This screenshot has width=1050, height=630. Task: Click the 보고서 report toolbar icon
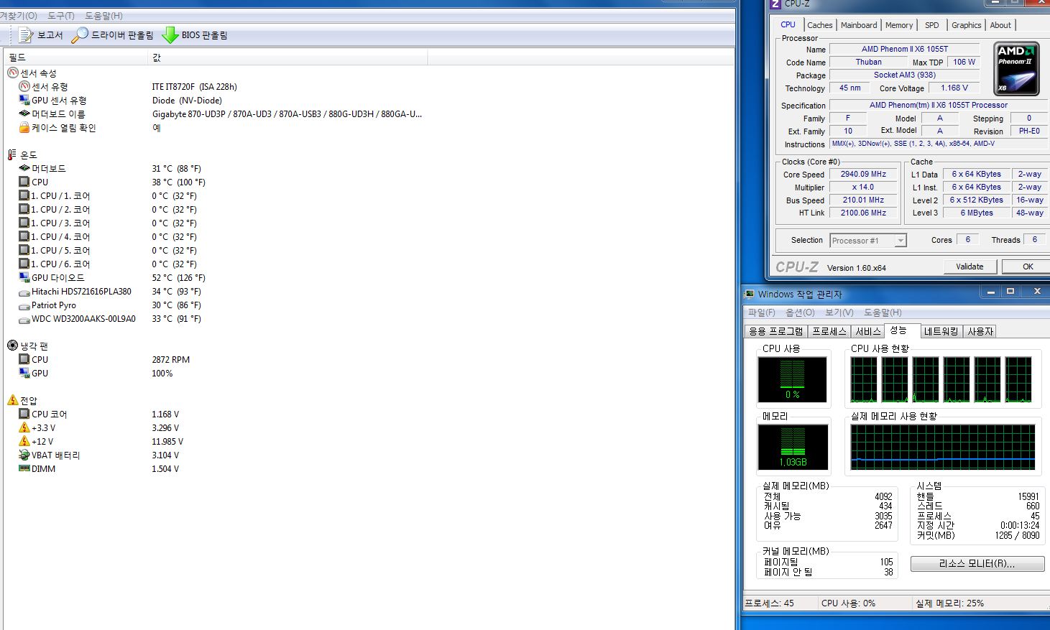(x=26, y=34)
